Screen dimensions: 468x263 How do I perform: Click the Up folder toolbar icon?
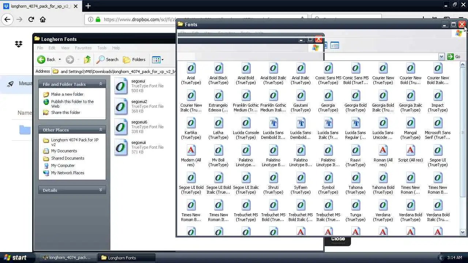click(87, 60)
